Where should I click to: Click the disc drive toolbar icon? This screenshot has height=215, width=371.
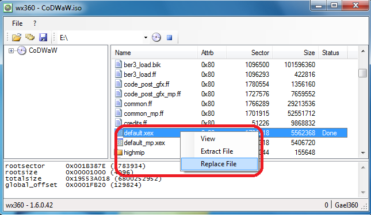(x=156, y=37)
